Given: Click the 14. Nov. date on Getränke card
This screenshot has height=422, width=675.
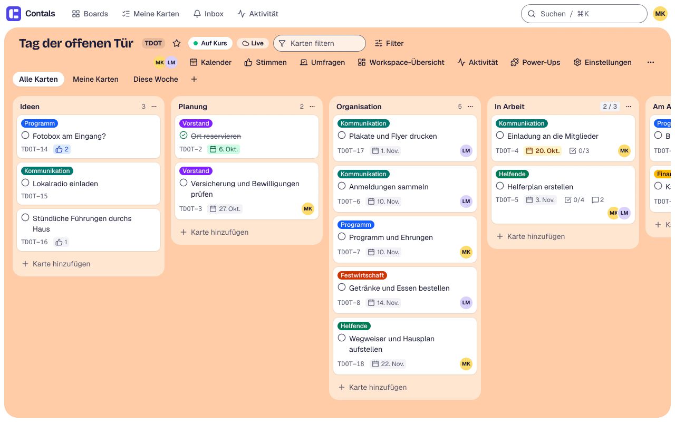Looking at the screenshot, I should [x=384, y=303].
